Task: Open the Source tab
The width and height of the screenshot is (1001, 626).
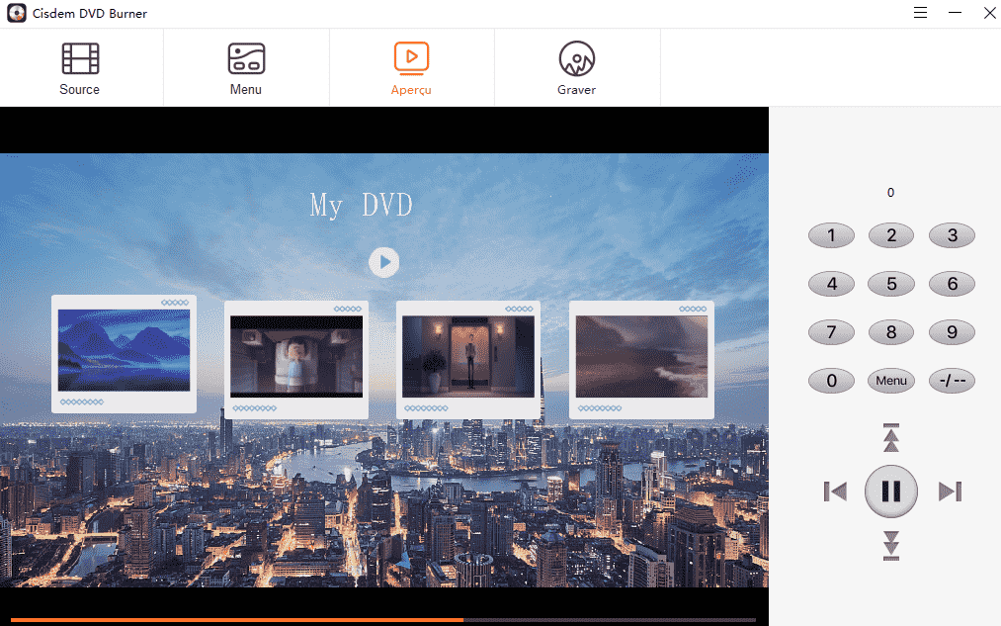Action: 80,68
